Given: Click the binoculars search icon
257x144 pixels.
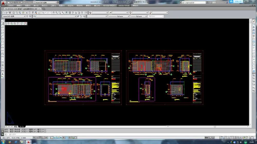Looking at the screenshot, I should coord(207,3).
